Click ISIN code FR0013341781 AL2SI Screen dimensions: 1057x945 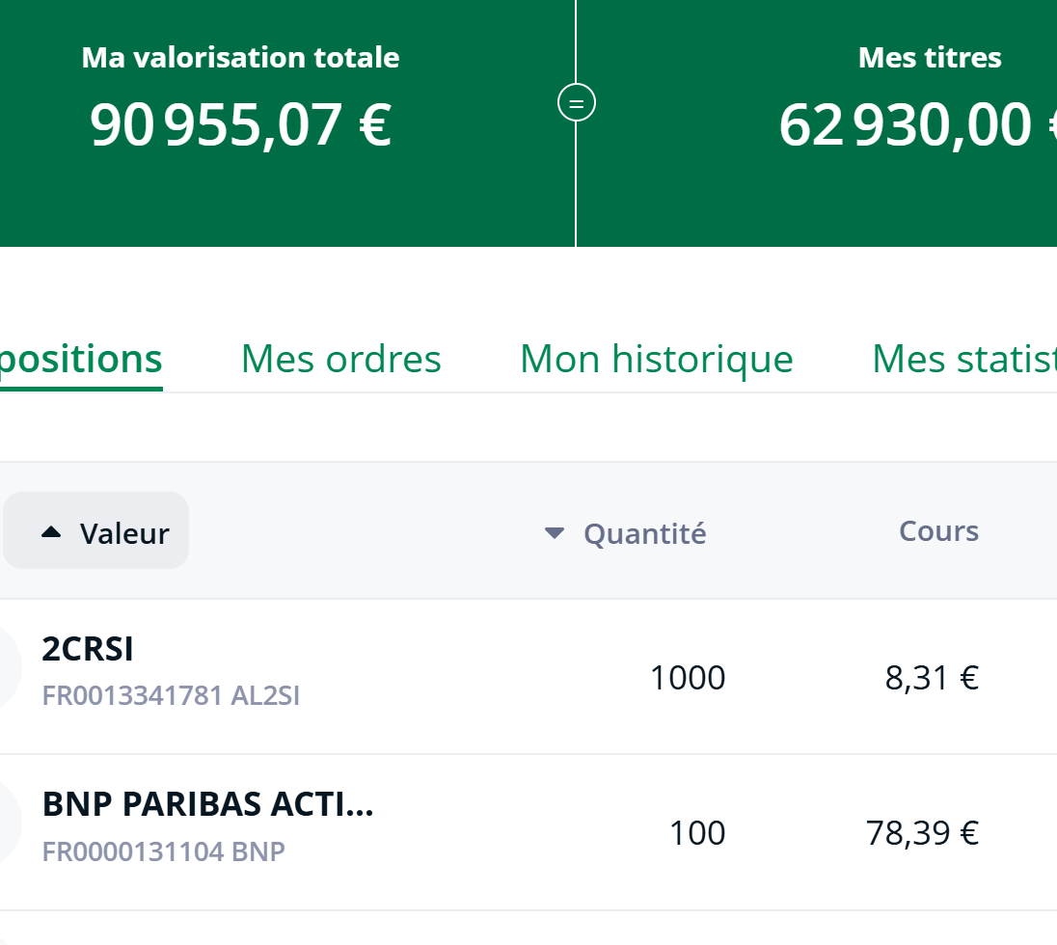click(171, 695)
